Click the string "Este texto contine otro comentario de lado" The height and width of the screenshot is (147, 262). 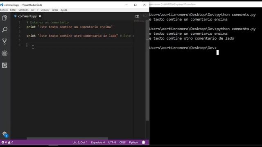78,36
